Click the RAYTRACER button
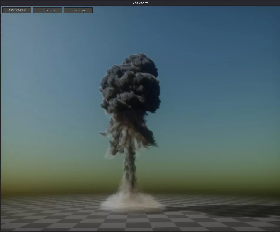The width and height of the screenshot is (280, 232). click(17, 10)
